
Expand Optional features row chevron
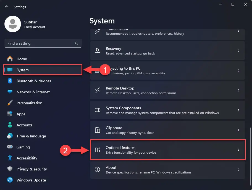pos(238,150)
